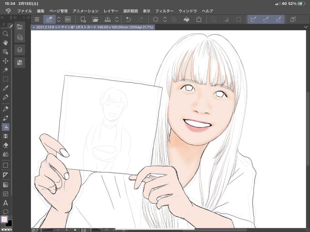Select the Move layer tool
310x232 pixels.
point(5,61)
